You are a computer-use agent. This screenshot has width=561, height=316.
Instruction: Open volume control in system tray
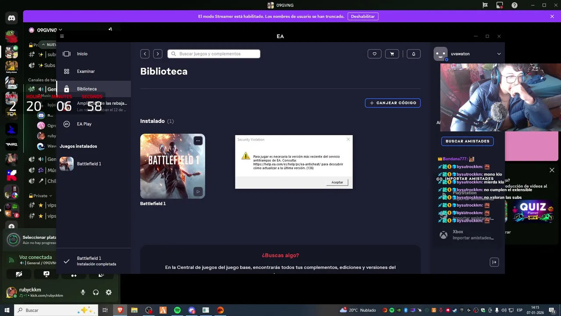(504, 310)
